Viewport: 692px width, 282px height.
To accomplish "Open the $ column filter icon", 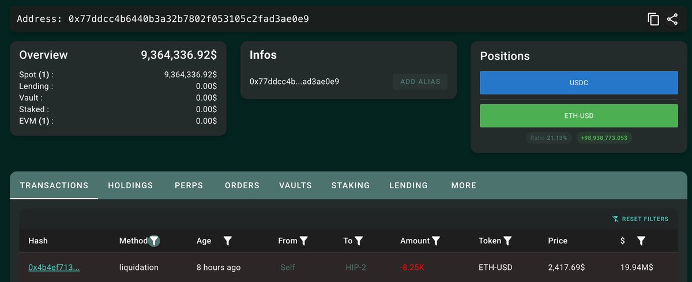I will click(641, 241).
